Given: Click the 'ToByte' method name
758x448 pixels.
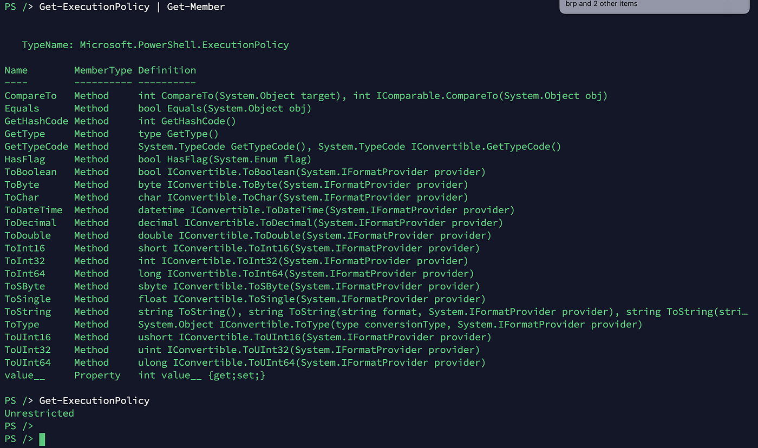Looking at the screenshot, I should 22,185.
